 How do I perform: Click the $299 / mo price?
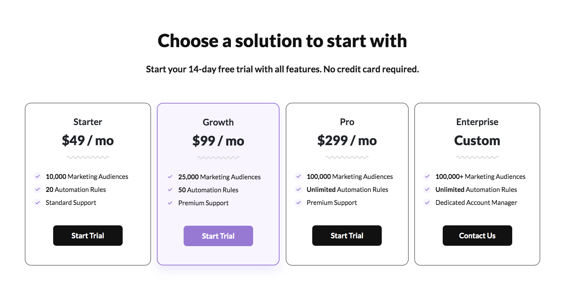click(347, 140)
